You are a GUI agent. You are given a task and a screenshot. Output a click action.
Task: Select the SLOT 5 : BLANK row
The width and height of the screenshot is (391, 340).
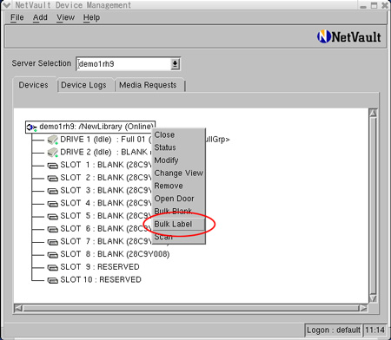tap(105, 216)
